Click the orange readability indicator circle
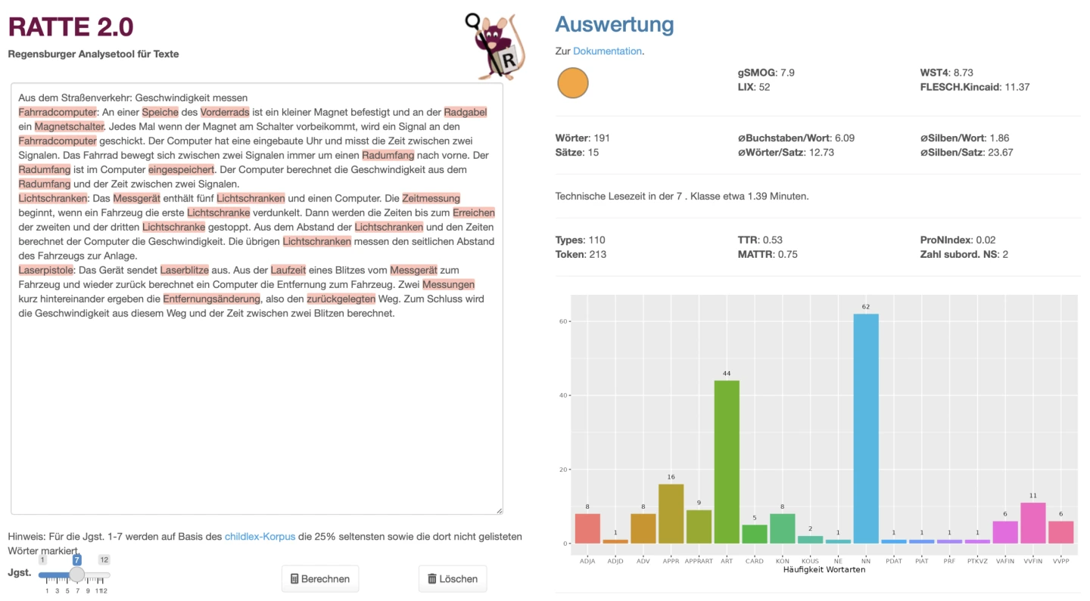The height and width of the screenshot is (601, 1090). (573, 82)
